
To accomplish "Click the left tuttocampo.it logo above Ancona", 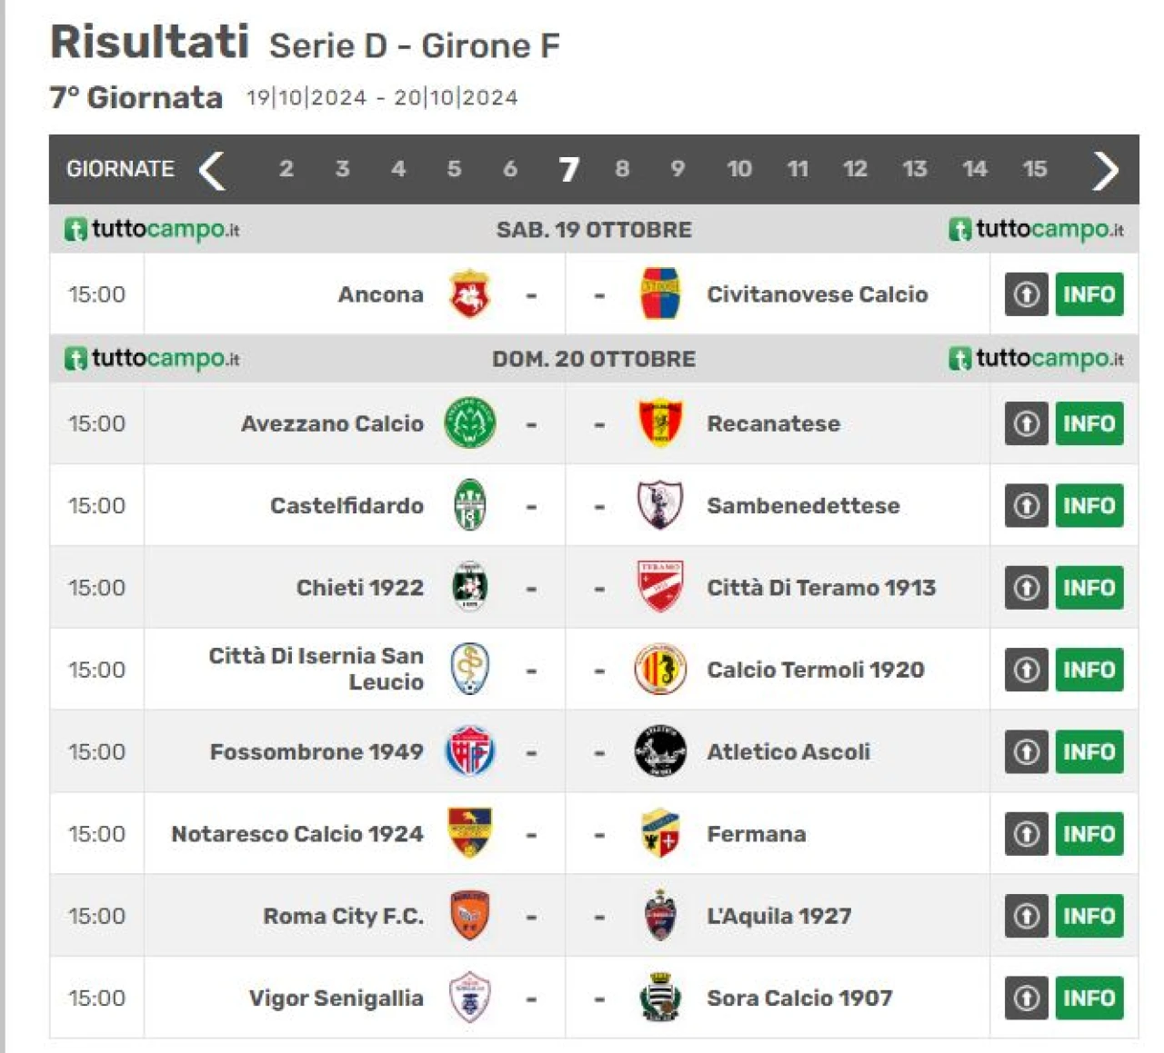I will tap(153, 229).
